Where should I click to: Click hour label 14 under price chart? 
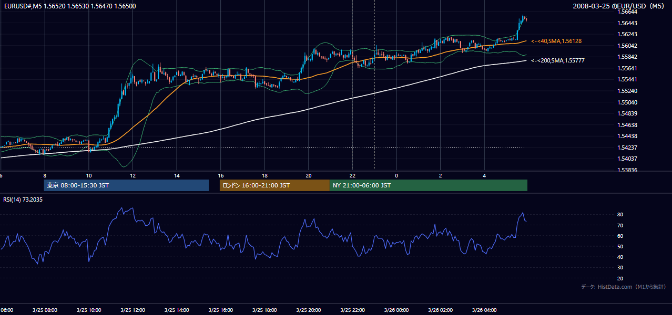click(177, 175)
